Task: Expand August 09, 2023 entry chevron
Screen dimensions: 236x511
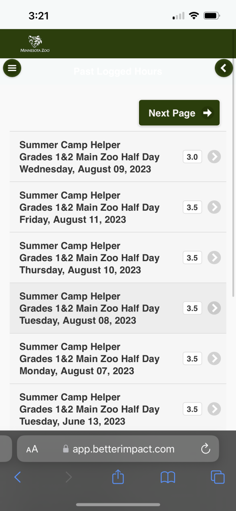Action: coord(214,157)
